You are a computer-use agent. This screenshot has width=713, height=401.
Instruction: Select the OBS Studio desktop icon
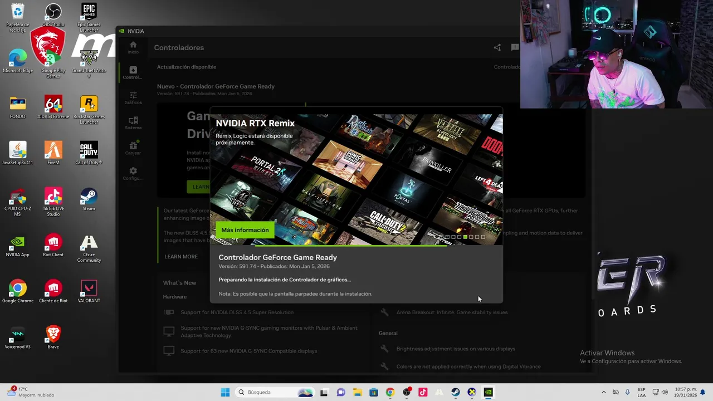click(x=53, y=15)
